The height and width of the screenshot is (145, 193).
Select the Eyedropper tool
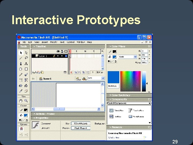(21, 91)
